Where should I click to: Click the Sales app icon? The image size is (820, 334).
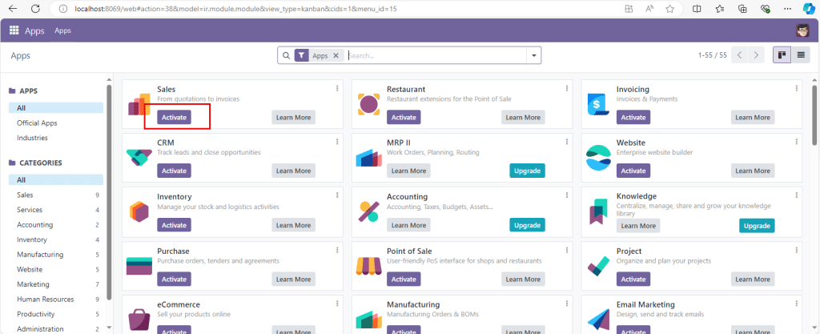139,105
